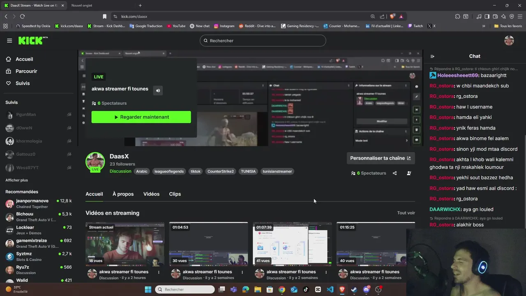Open Tous les favoris folder

508,26
